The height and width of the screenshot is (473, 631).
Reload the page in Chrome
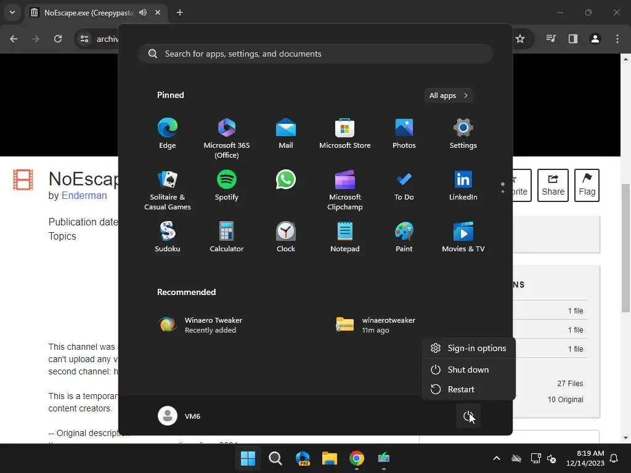coord(58,39)
